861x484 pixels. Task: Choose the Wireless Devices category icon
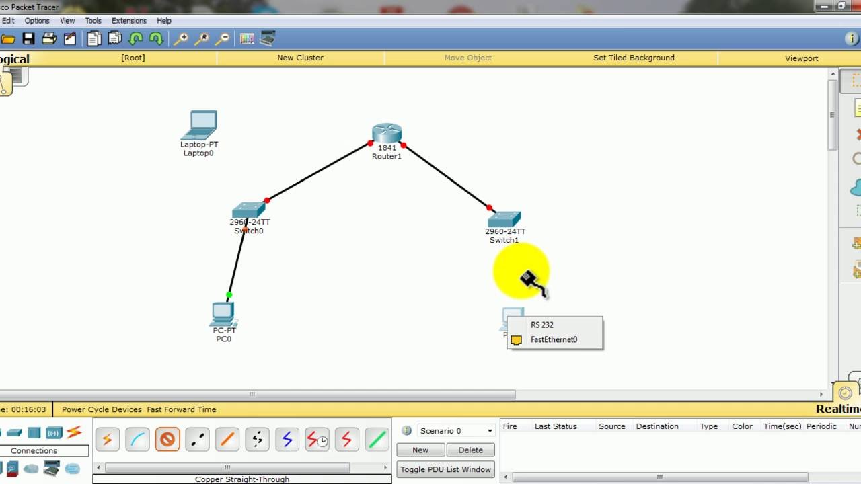coord(54,432)
